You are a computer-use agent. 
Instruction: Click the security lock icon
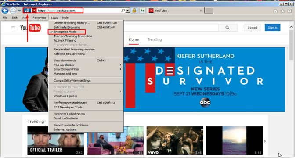[134, 11]
